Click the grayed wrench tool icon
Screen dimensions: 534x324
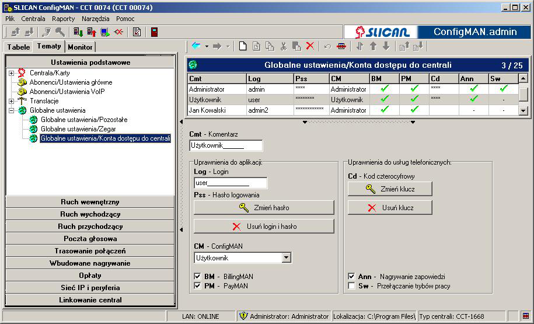pos(60,32)
